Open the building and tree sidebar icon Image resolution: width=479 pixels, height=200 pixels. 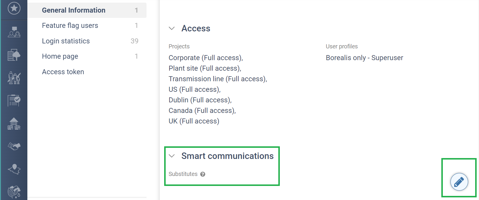[14, 55]
